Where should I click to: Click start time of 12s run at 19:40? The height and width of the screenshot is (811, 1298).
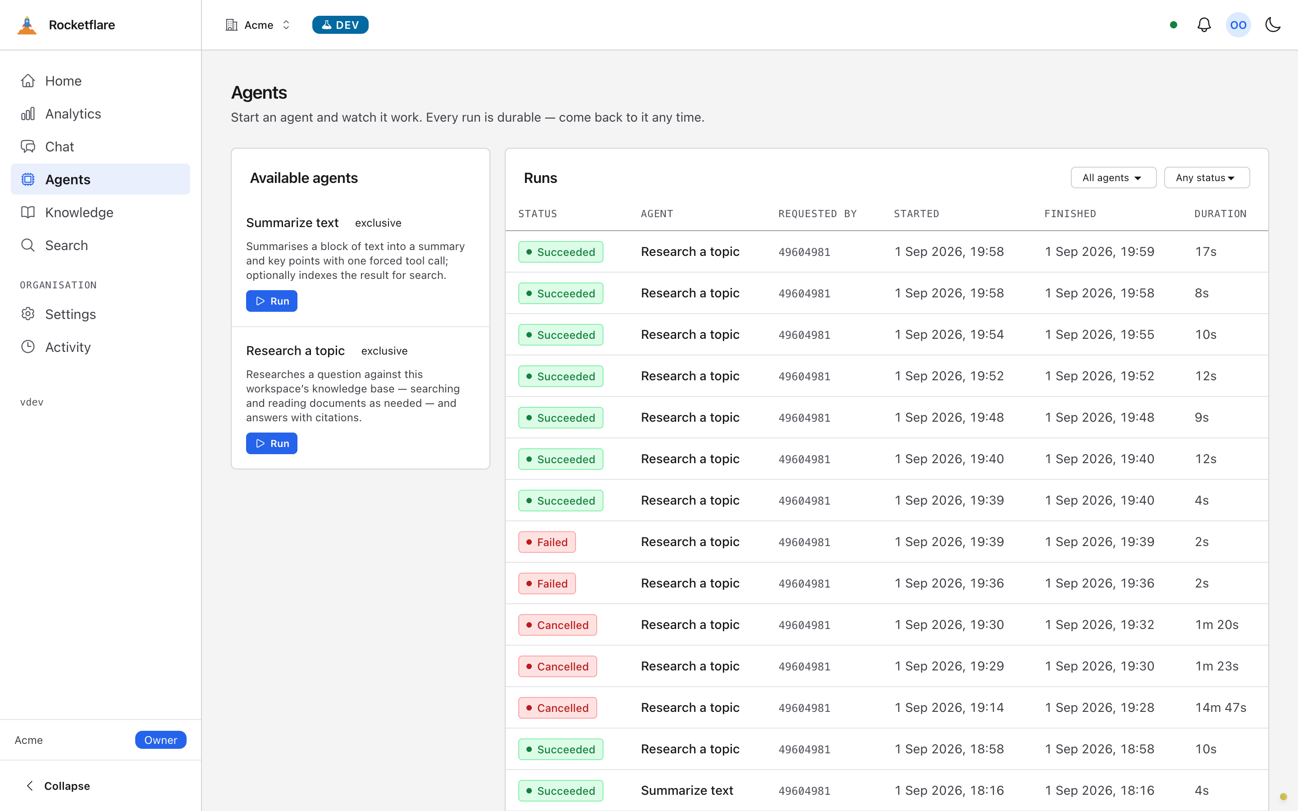point(949,459)
